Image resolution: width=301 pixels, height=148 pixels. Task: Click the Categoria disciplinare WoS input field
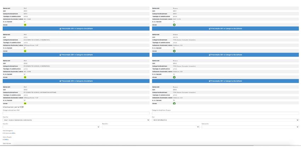click(x=76, y=113)
